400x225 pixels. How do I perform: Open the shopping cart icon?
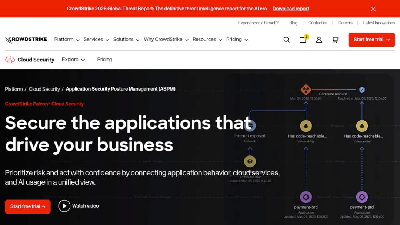(335, 40)
